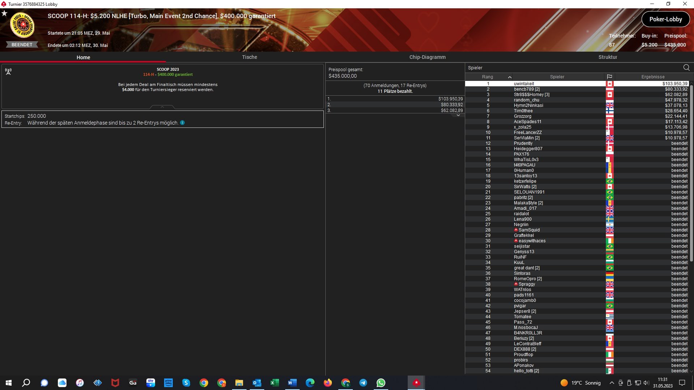
Task: Click the $37.078,13 result value
Action: [676, 105]
